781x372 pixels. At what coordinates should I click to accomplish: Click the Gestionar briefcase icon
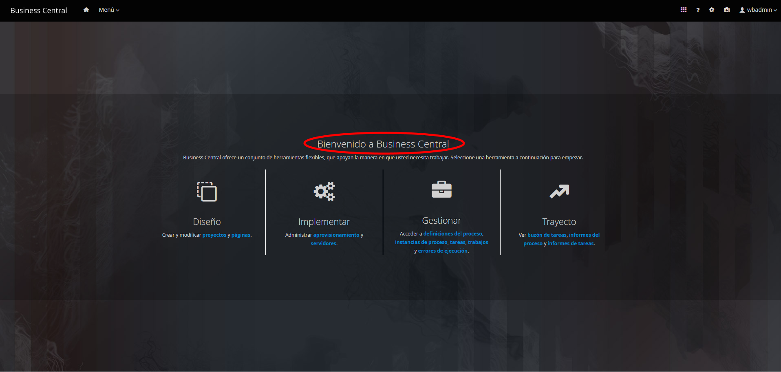point(441,189)
